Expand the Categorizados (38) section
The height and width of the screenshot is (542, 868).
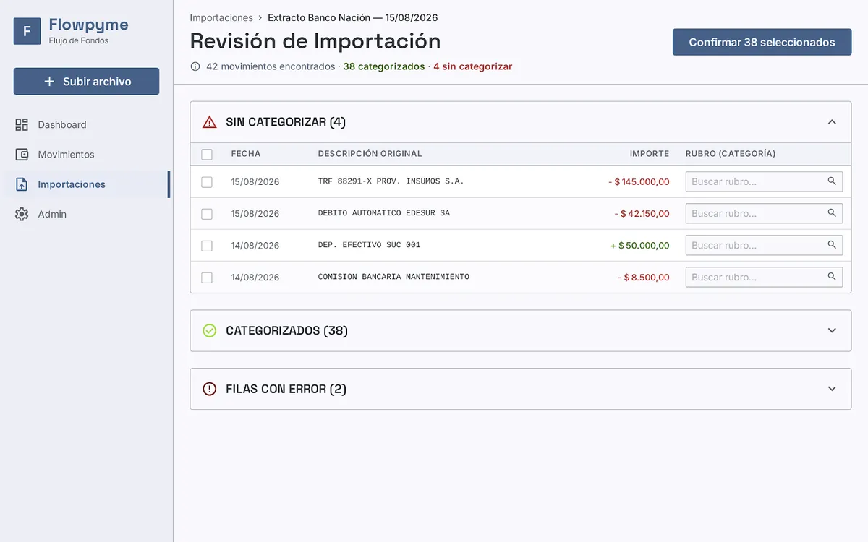[x=521, y=331]
